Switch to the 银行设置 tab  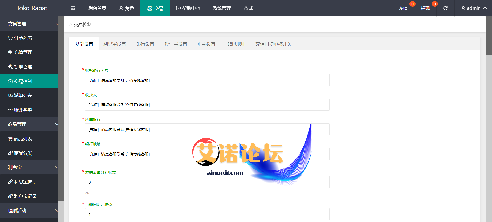[145, 44]
